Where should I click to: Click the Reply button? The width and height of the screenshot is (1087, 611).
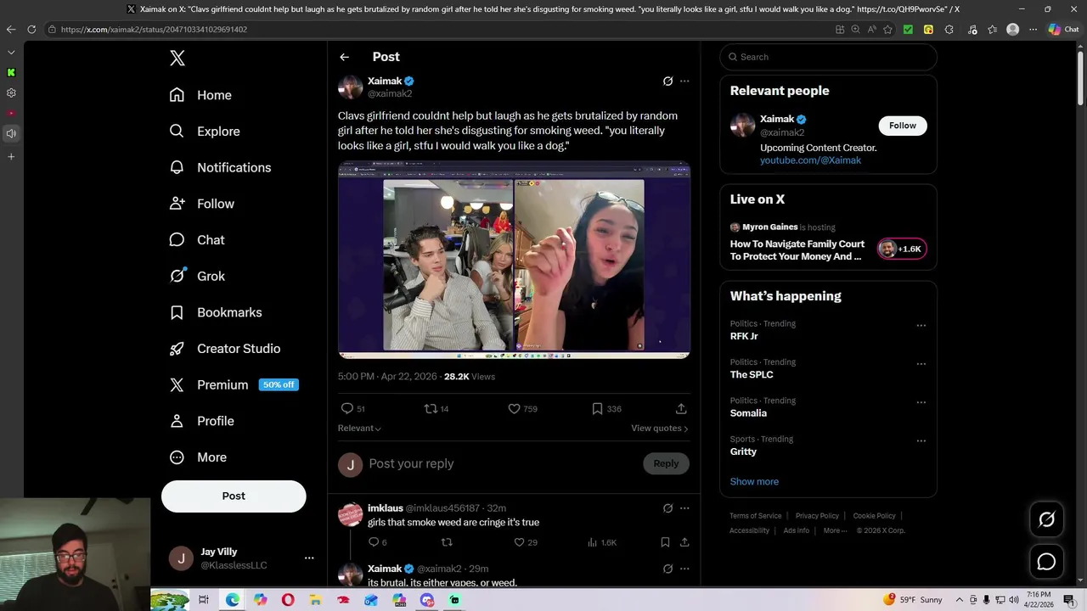pyautogui.click(x=666, y=463)
